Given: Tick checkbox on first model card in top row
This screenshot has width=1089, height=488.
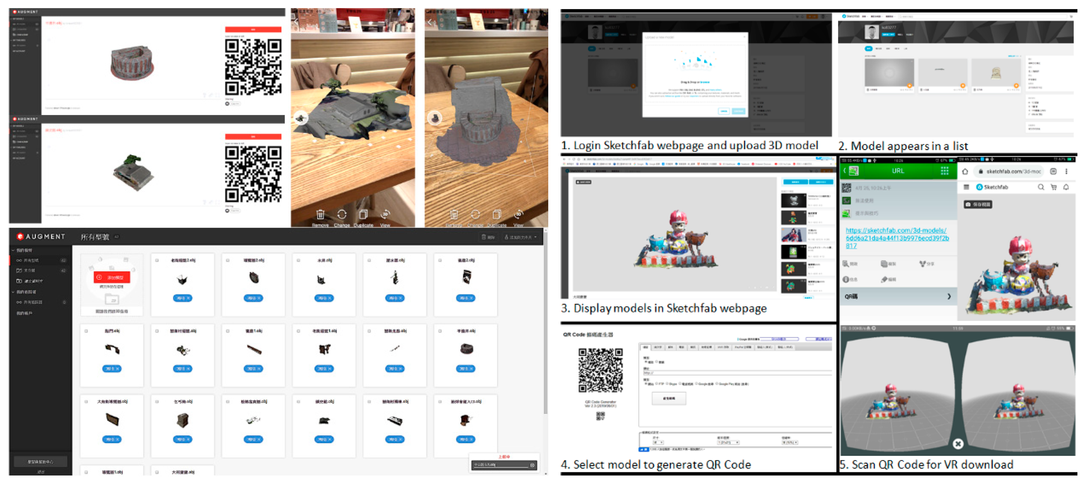Looking at the screenshot, I should click(x=157, y=260).
